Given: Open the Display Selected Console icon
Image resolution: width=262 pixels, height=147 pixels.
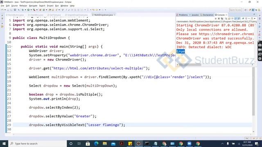Looking at the screenshot, I should [246, 18].
